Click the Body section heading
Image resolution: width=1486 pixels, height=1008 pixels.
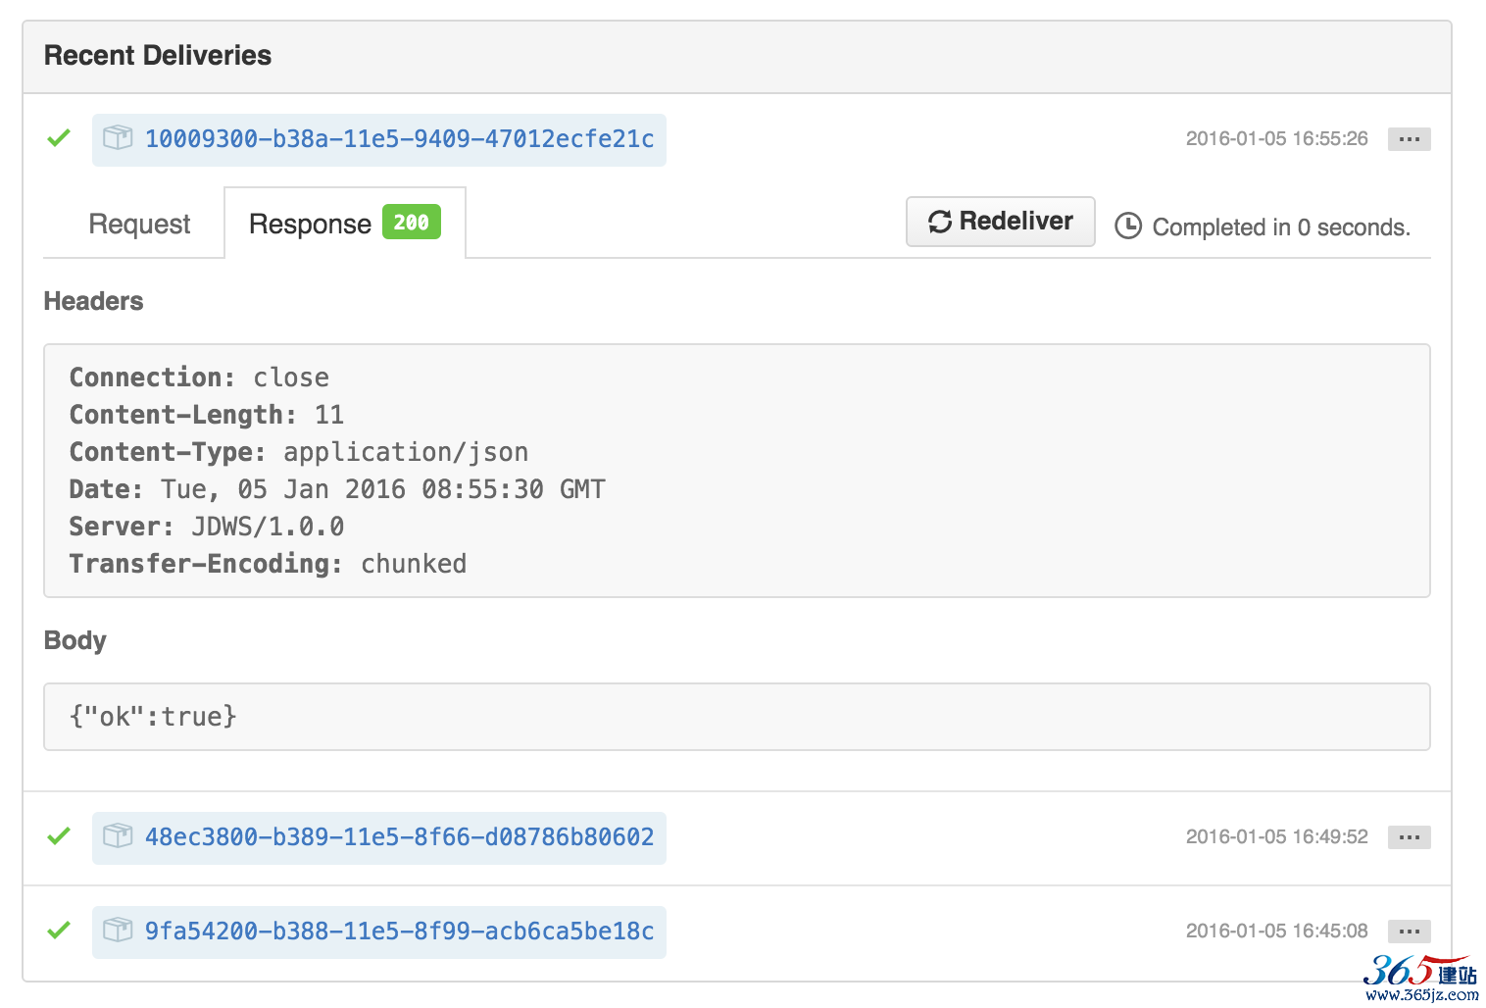pyautogui.click(x=74, y=641)
